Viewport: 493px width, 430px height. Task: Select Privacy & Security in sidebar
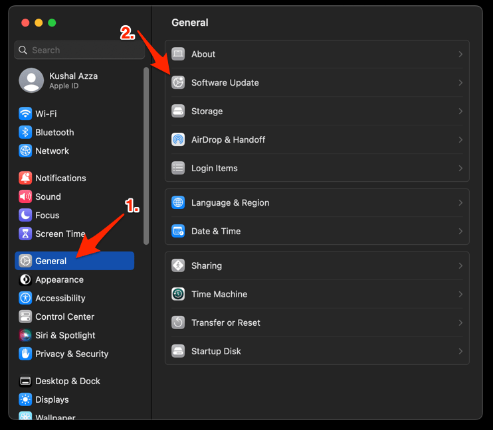click(x=72, y=354)
